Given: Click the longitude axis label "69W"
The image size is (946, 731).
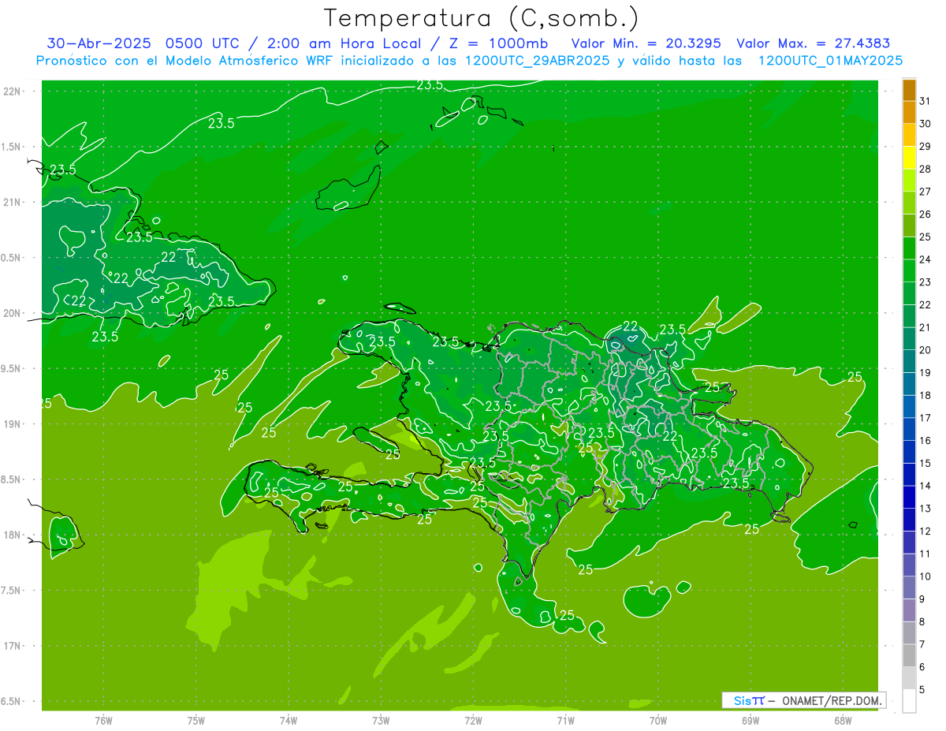Looking at the screenshot, I should click(750, 720).
